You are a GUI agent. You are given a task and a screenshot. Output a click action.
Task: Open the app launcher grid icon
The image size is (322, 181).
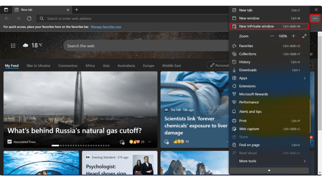coord(13,46)
